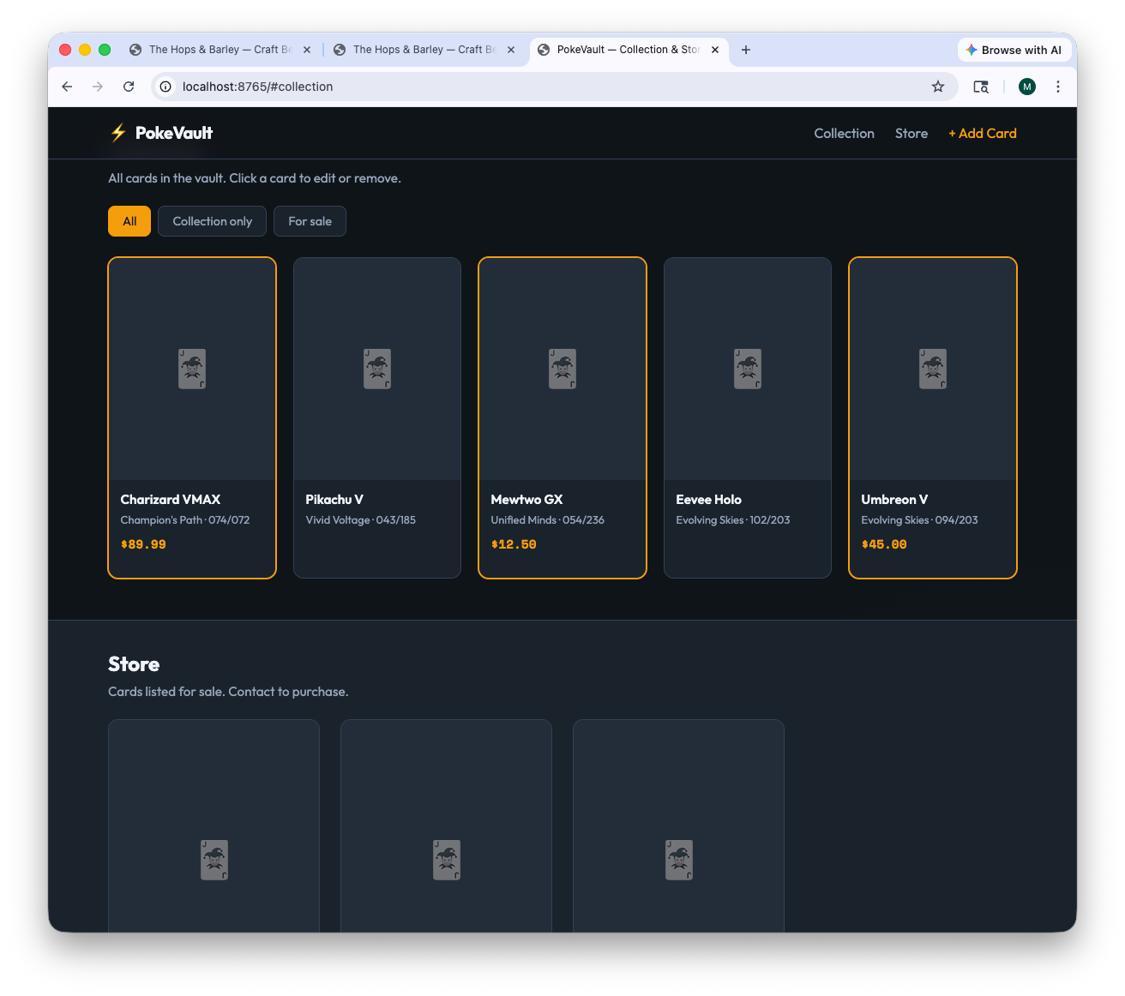Select the All filter
Image resolution: width=1125 pixels, height=996 pixels.
pos(129,221)
